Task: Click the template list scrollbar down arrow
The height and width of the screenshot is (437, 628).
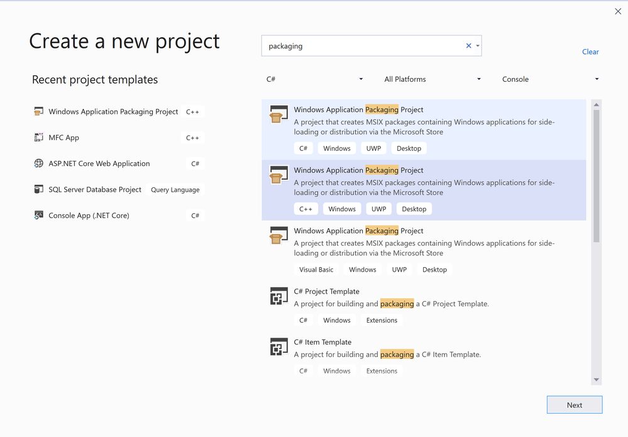Action: pos(597,380)
